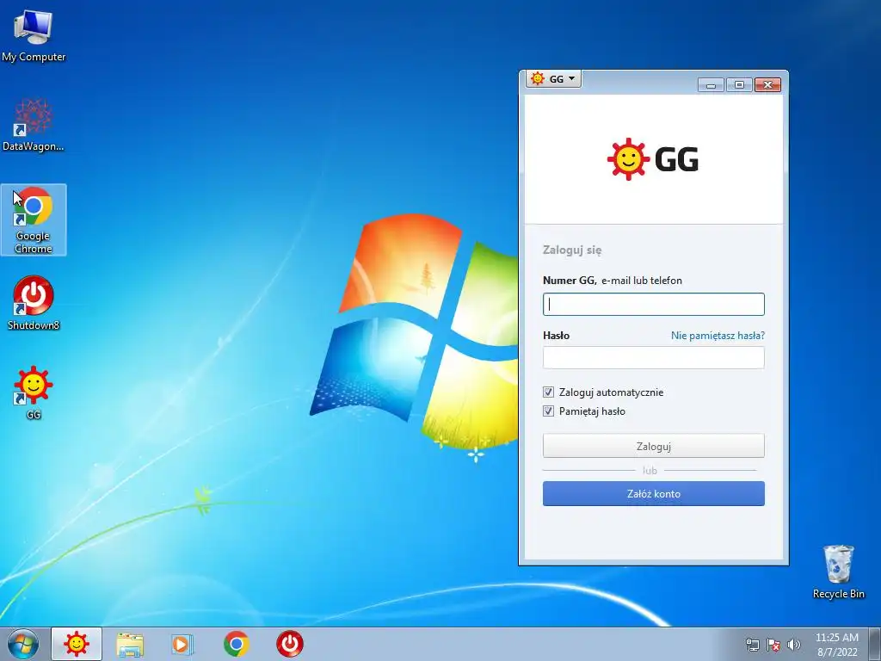Open the GG title bar dropdown menu

pyautogui.click(x=553, y=78)
